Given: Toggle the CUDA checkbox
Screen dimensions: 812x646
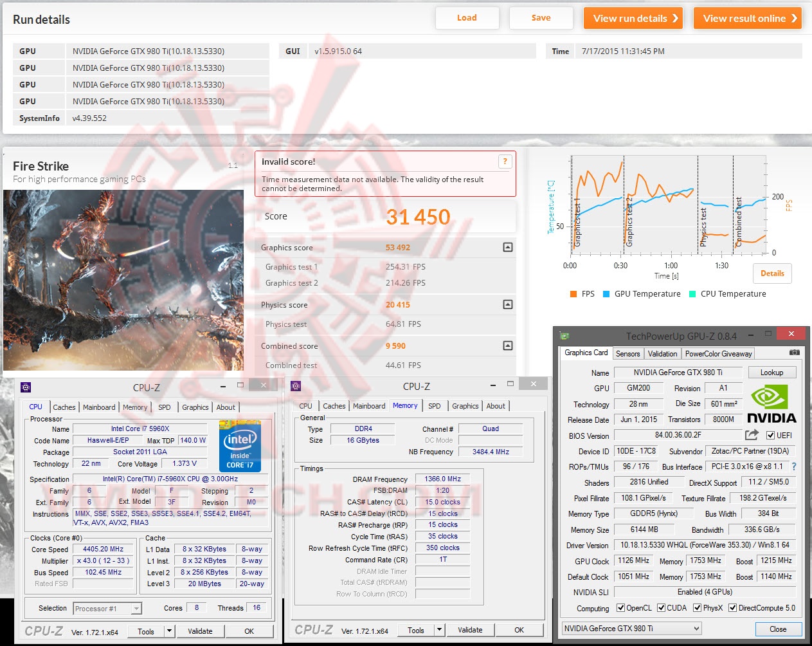Looking at the screenshot, I should [661, 607].
